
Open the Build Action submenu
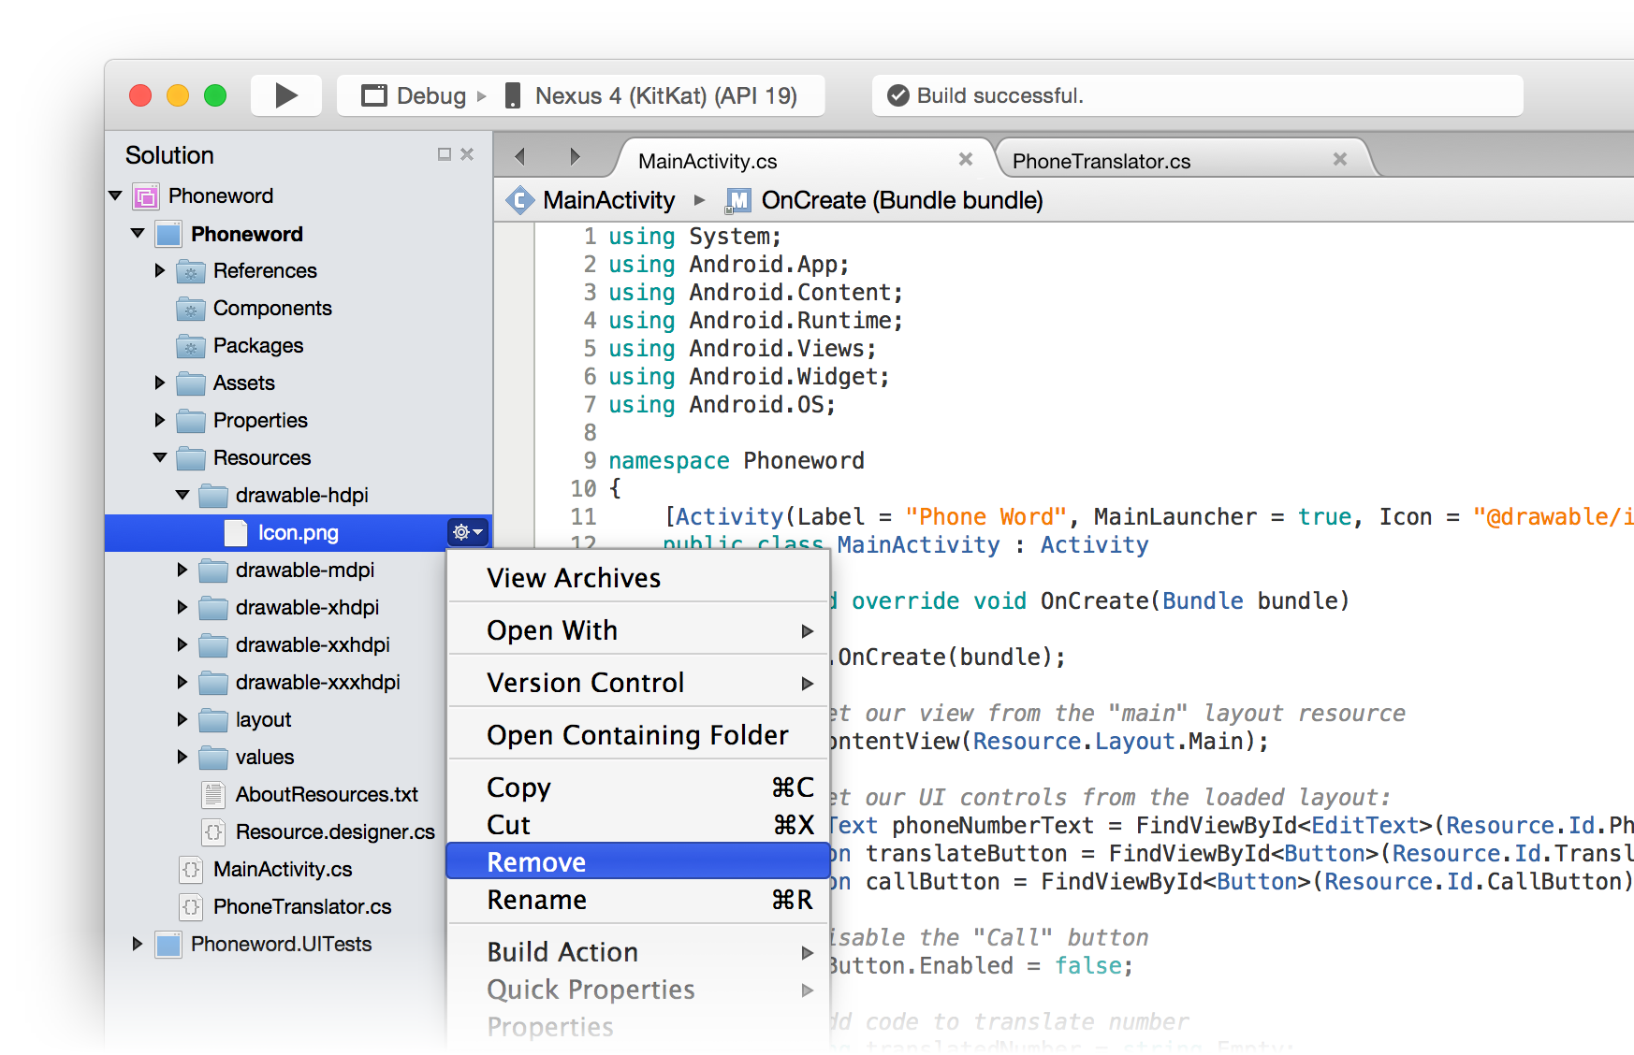562,952
